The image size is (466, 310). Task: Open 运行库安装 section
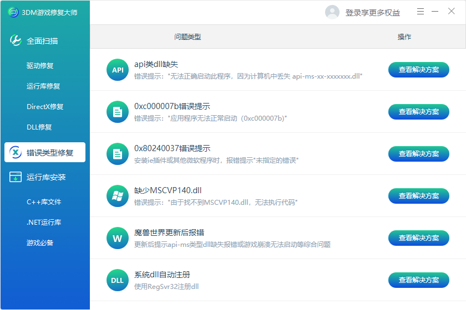(x=45, y=177)
